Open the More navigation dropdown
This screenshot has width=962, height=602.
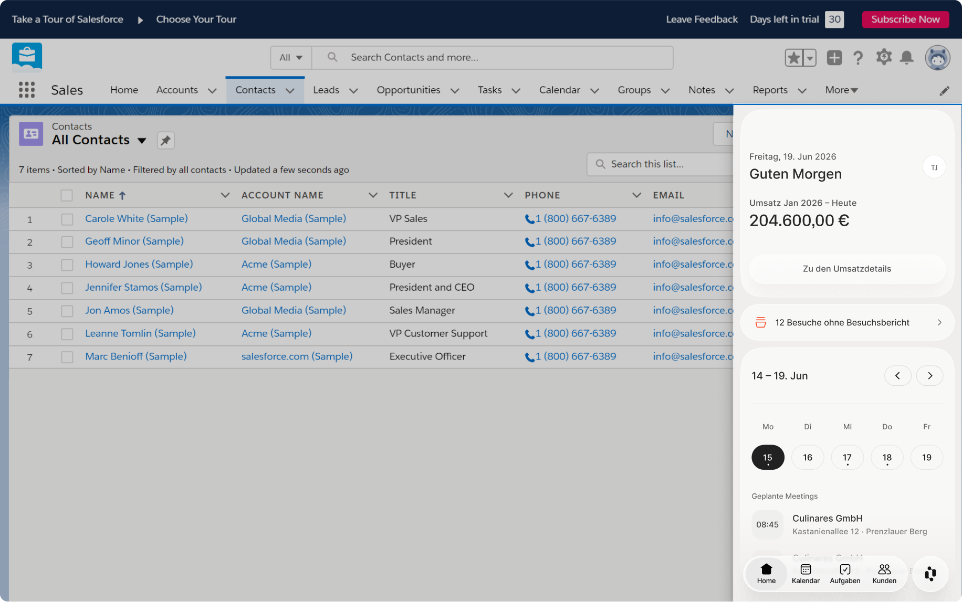point(842,90)
